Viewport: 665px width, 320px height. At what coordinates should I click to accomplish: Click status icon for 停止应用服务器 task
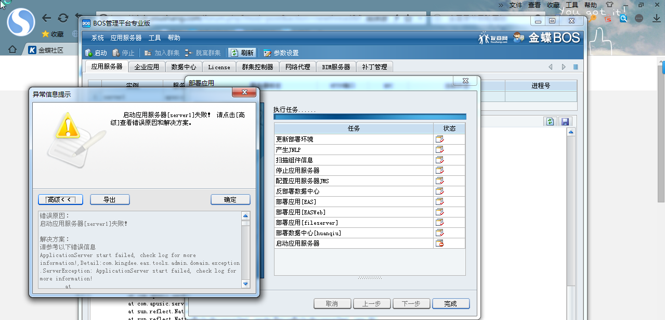(x=440, y=170)
